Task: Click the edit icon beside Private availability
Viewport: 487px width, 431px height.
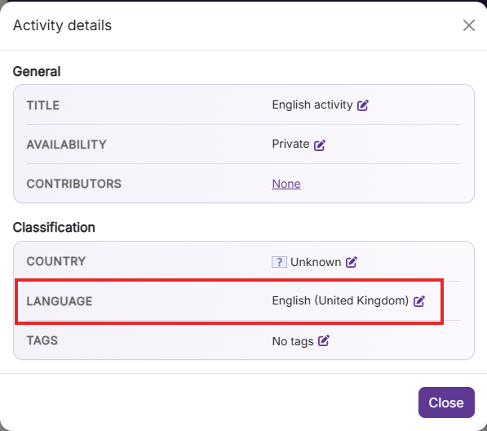Action: click(x=319, y=144)
